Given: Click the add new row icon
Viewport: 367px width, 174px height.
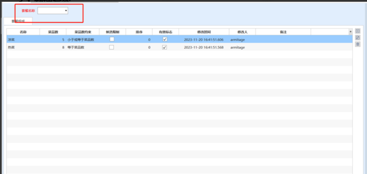Looking at the screenshot, I should coord(357,31).
